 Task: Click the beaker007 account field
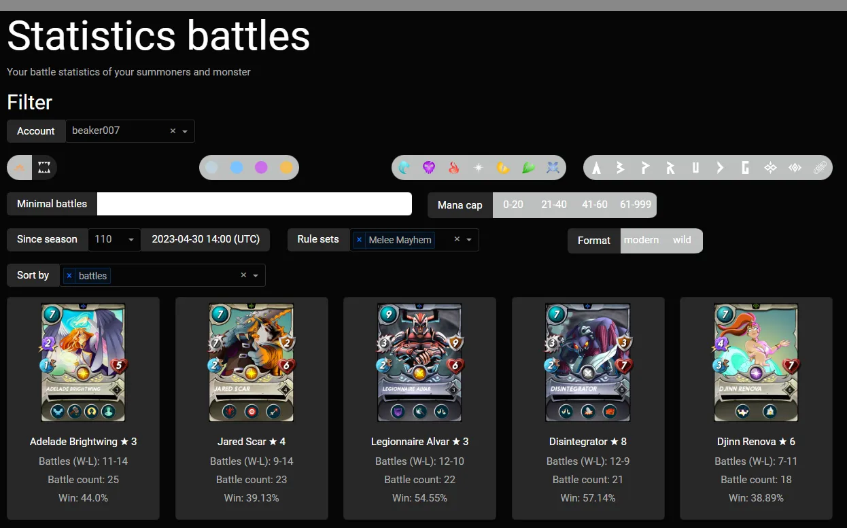130,131
